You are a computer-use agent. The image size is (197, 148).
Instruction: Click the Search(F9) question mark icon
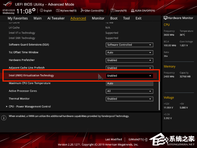[x=112, y=10]
